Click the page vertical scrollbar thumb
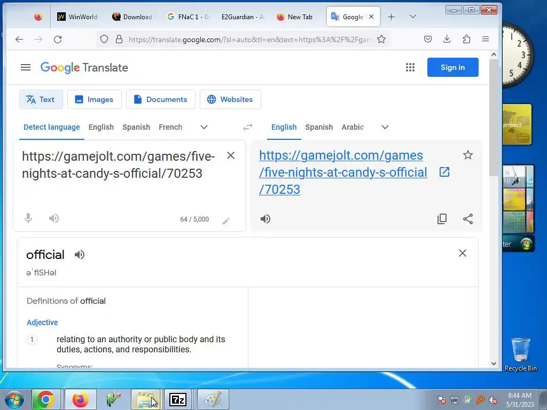The height and width of the screenshot is (410, 547). tap(494, 118)
